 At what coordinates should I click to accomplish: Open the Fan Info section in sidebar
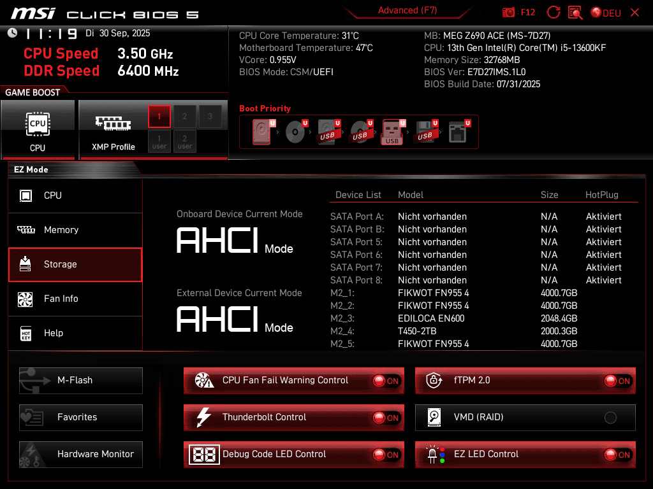[75, 299]
